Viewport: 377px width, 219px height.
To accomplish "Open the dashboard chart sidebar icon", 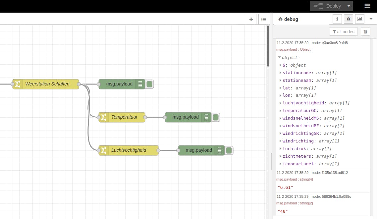I will point(360,19).
